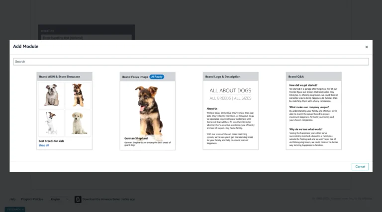This screenshot has height=212, width=382.
Task: Click the Jack Russell terrier image
Action: point(51,123)
